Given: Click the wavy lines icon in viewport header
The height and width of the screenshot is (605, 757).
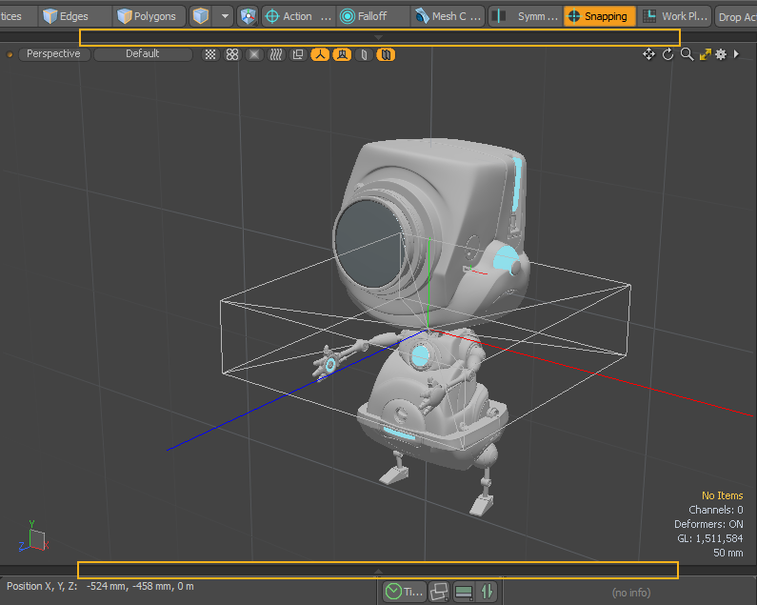Looking at the screenshot, I should pos(275,54).
